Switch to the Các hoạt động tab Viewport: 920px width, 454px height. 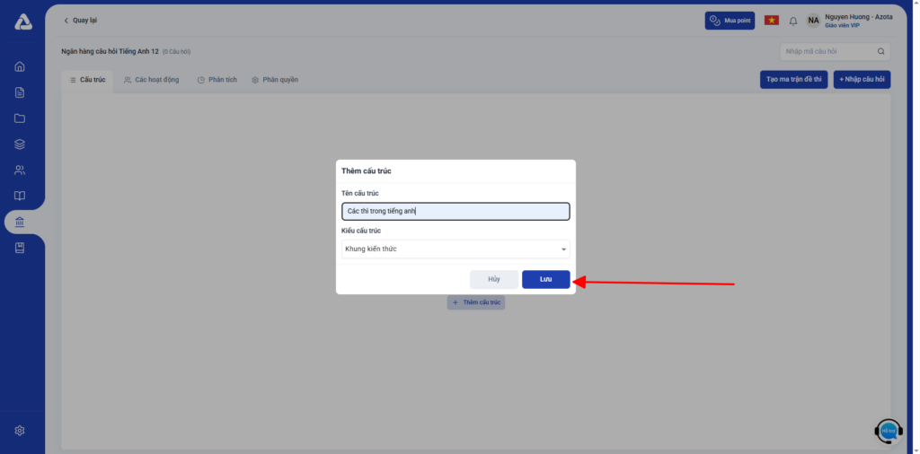[x=151, y=80]
